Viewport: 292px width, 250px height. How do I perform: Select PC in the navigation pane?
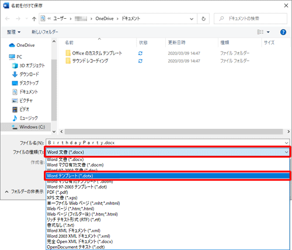pos(15,57)
